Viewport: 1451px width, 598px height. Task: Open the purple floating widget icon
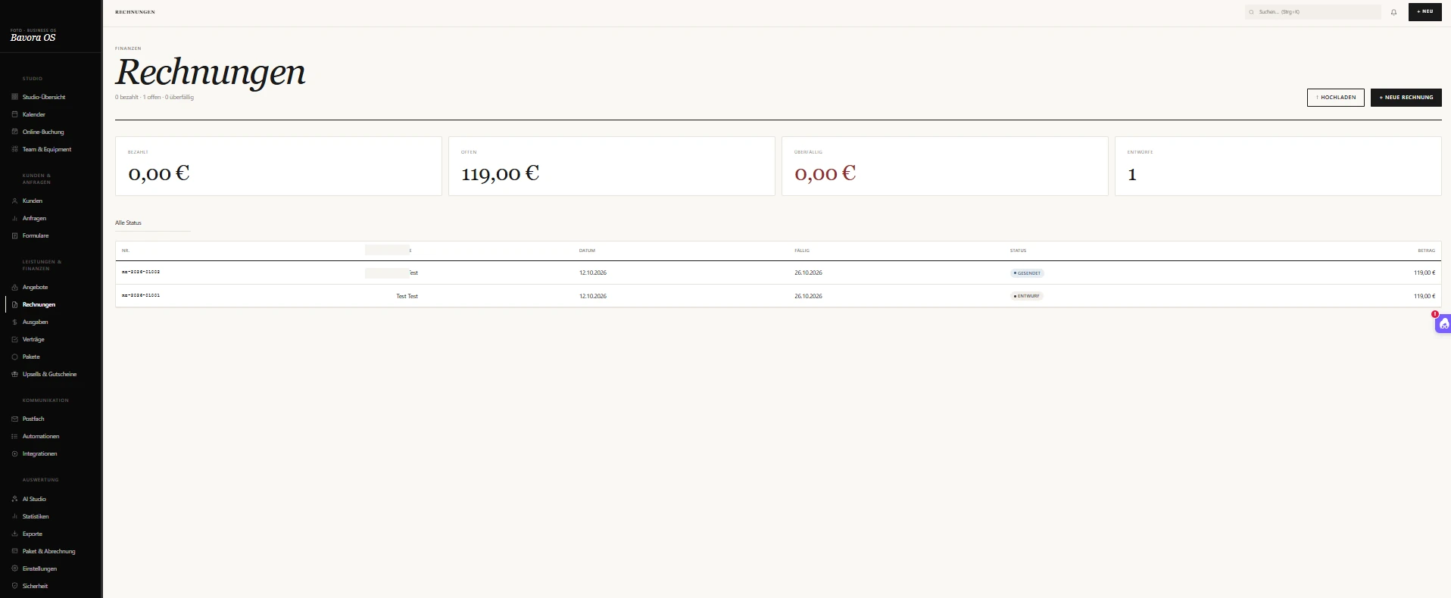click(x=1443, y=324)
